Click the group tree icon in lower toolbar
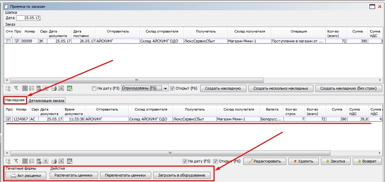Image resolution: width=385 pixels, height=182 pixels. 8,161
